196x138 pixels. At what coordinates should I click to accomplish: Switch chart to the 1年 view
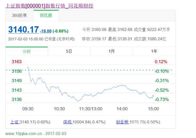154,51
